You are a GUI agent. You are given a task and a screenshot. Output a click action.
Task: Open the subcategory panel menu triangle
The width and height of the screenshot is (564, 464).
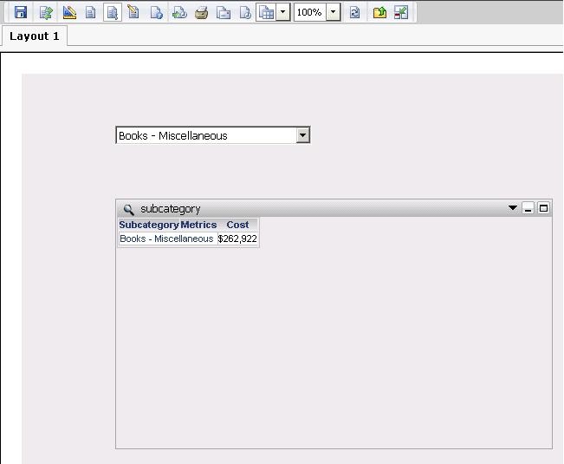513,208
